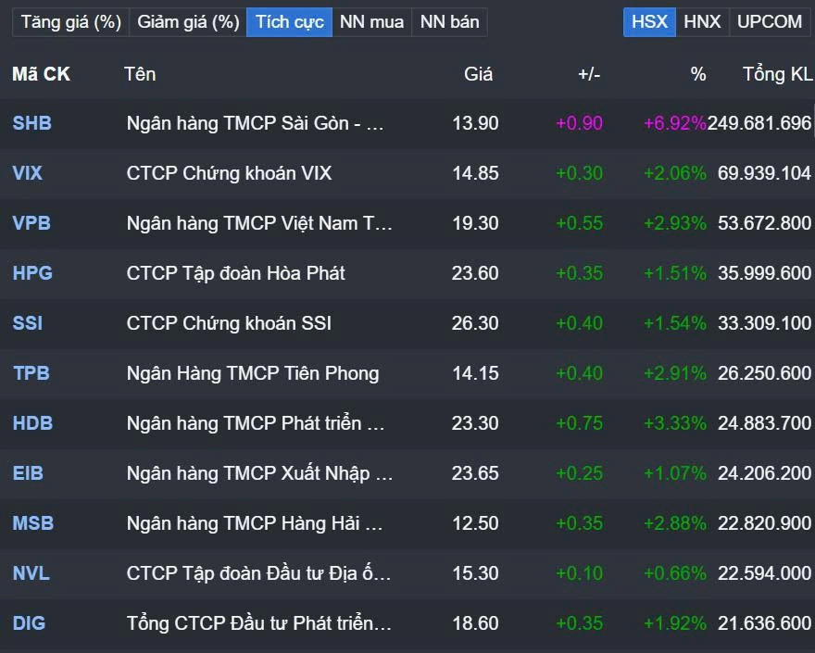Open the HDB stock ticker link
Image resolution: width=815 pixels, height=653 pixels.
[32, 423]
